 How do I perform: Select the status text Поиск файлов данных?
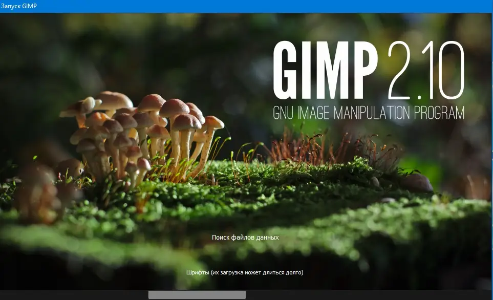(x=246, y=237)
